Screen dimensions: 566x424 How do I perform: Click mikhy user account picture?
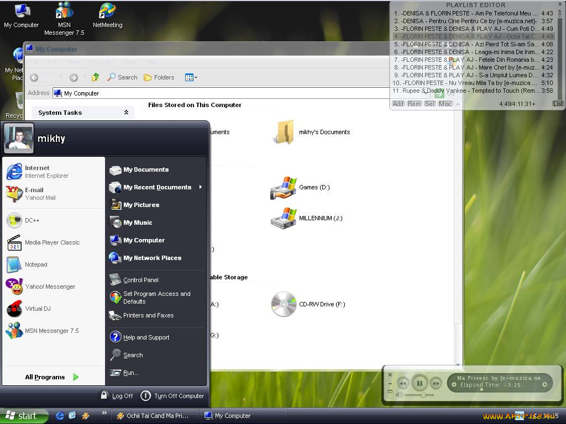click(19, 137)
